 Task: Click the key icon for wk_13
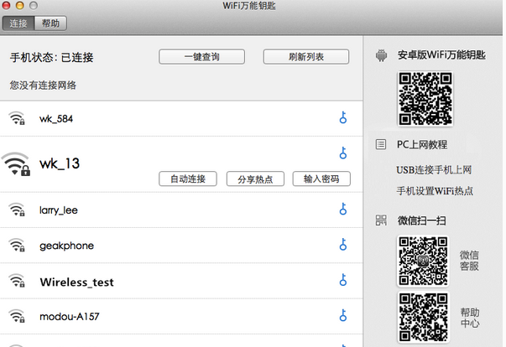tap(343, 153)
